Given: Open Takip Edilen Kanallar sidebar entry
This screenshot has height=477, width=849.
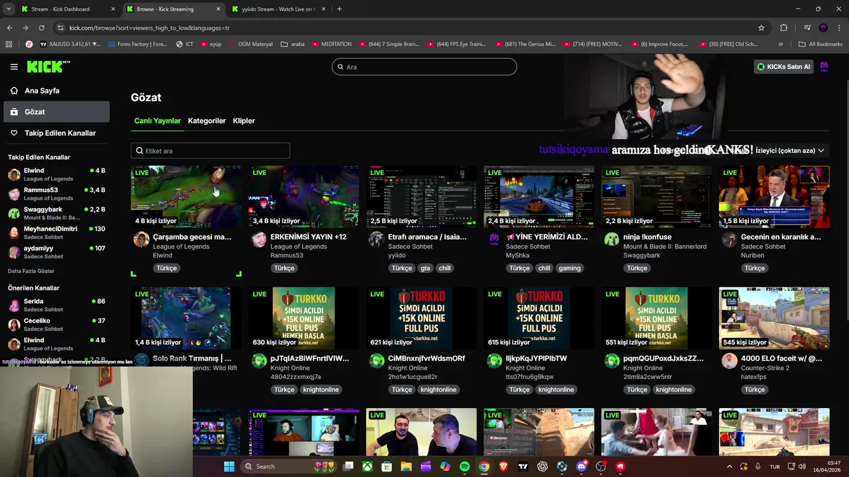Looking at the screenshot, I should tap(56, 133).
